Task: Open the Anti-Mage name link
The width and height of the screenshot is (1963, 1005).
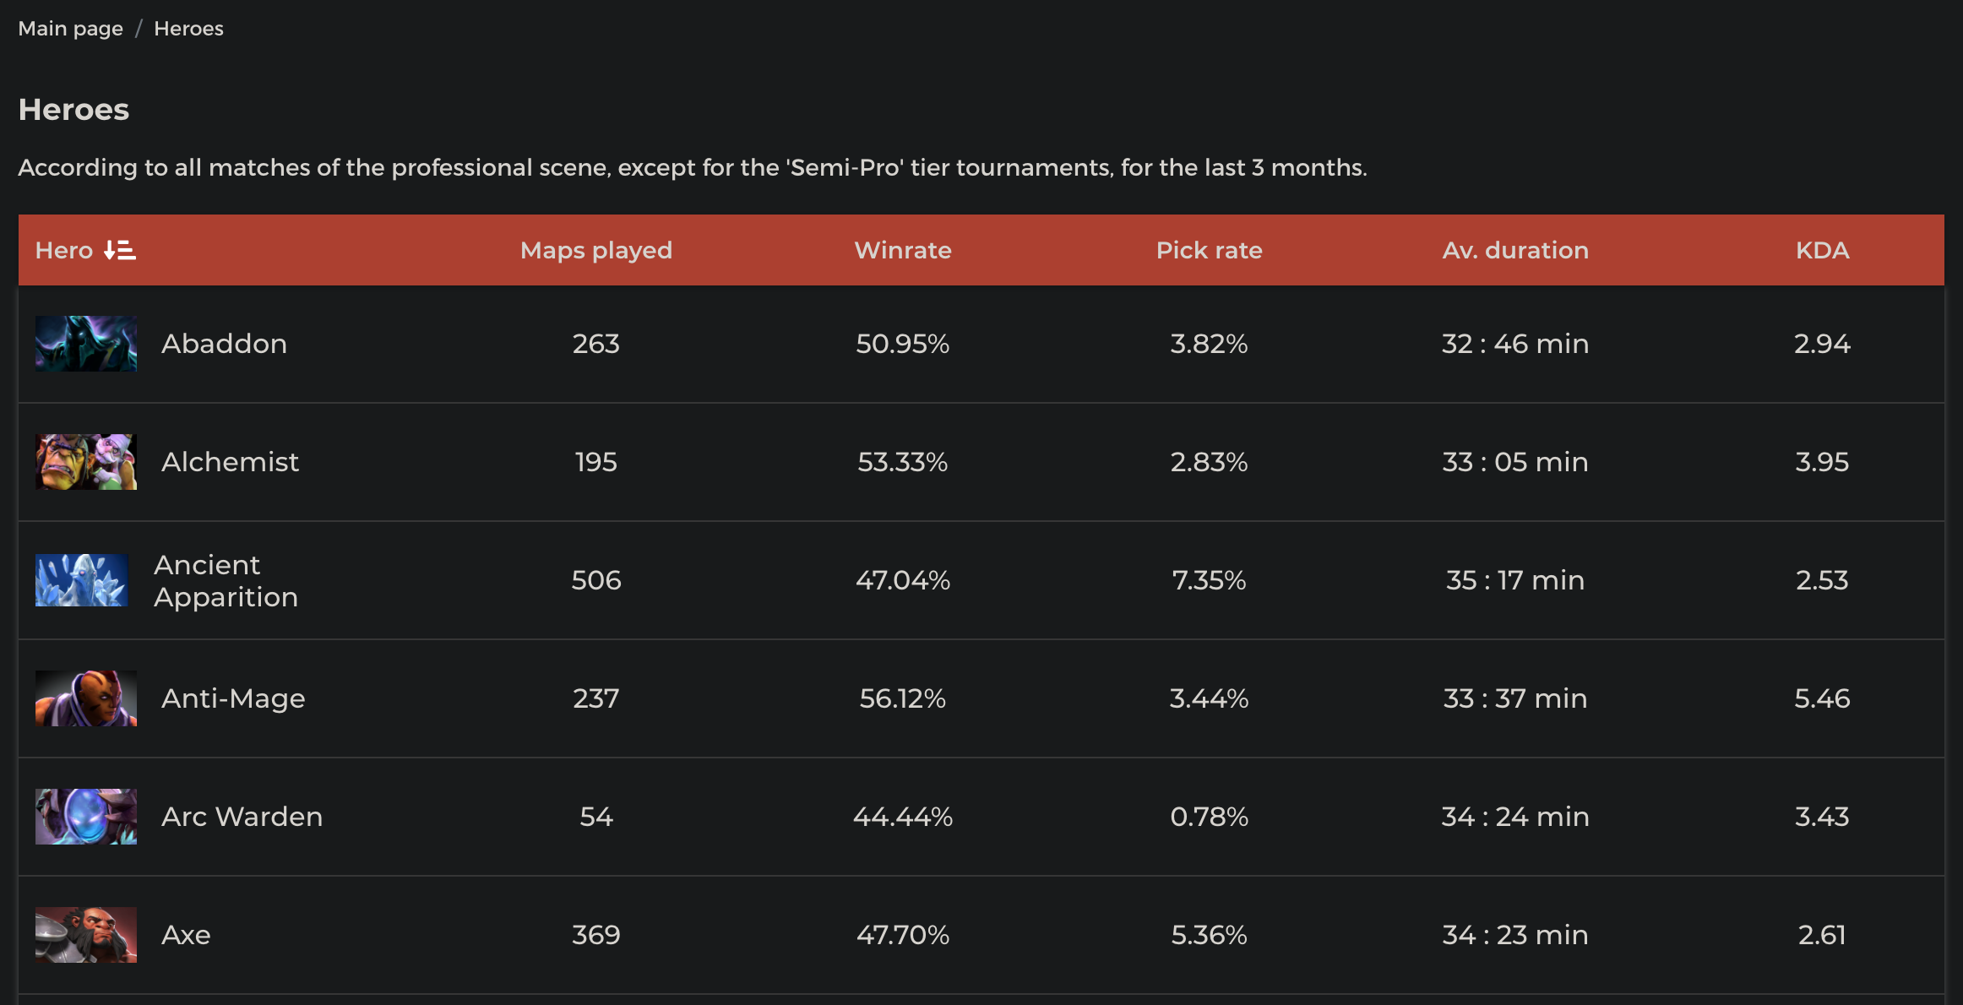Action: click(x=233, y=698)
